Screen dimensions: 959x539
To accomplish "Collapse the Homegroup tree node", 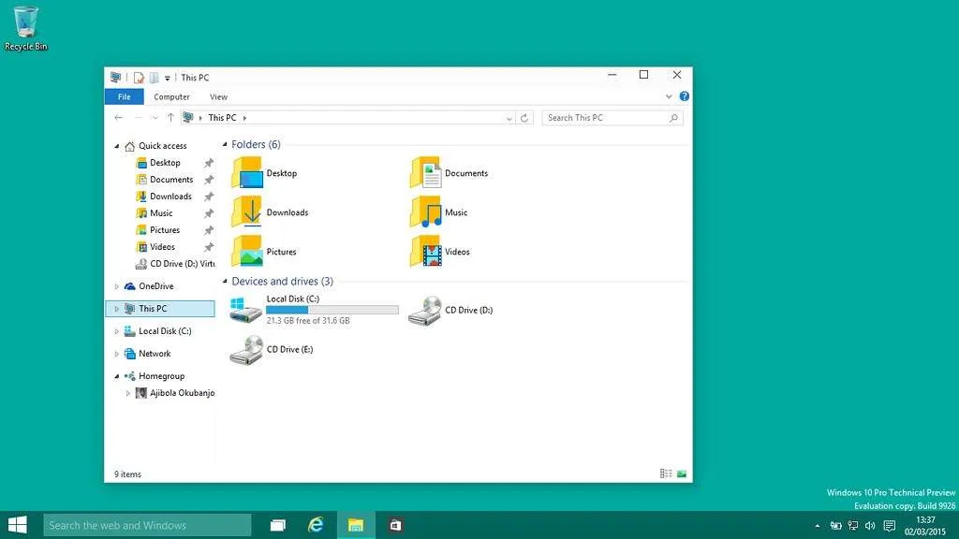I will point(117,376).
